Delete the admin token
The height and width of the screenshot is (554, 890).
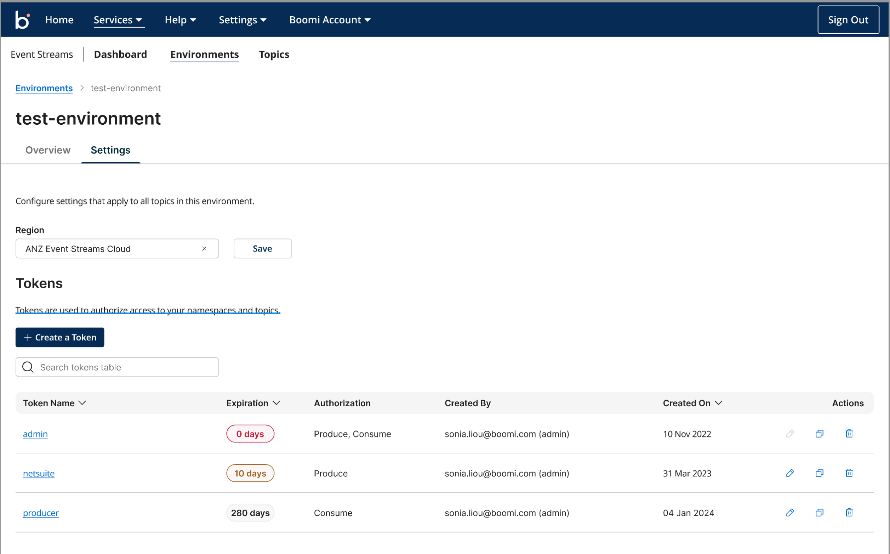pyautogui.click(x=849, y=434)
